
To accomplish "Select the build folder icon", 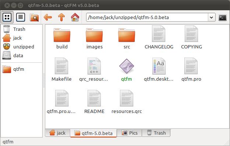I will (62, 35).
